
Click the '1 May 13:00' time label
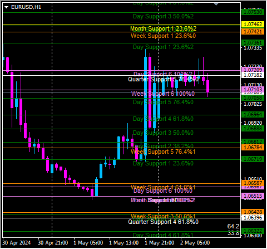pyautogui.click(x=124, y=243)
